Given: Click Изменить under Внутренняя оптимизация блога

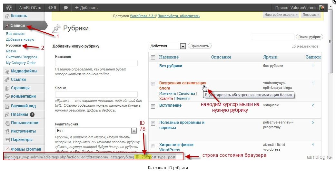Looking at the screenshot, I should pos(168,93).
